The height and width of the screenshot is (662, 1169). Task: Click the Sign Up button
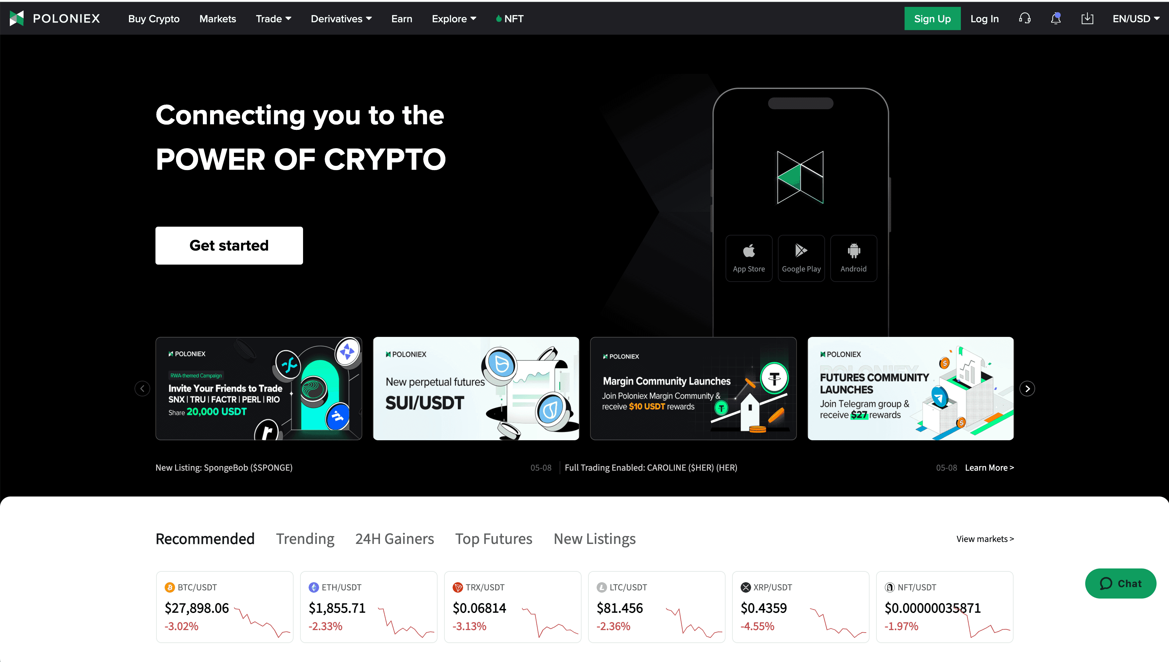tap(932, 19)
